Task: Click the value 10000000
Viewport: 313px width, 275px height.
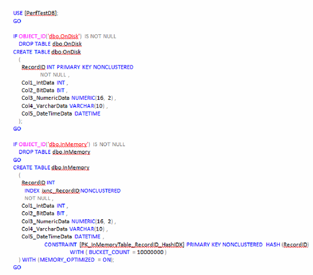Action: (150, 252)
